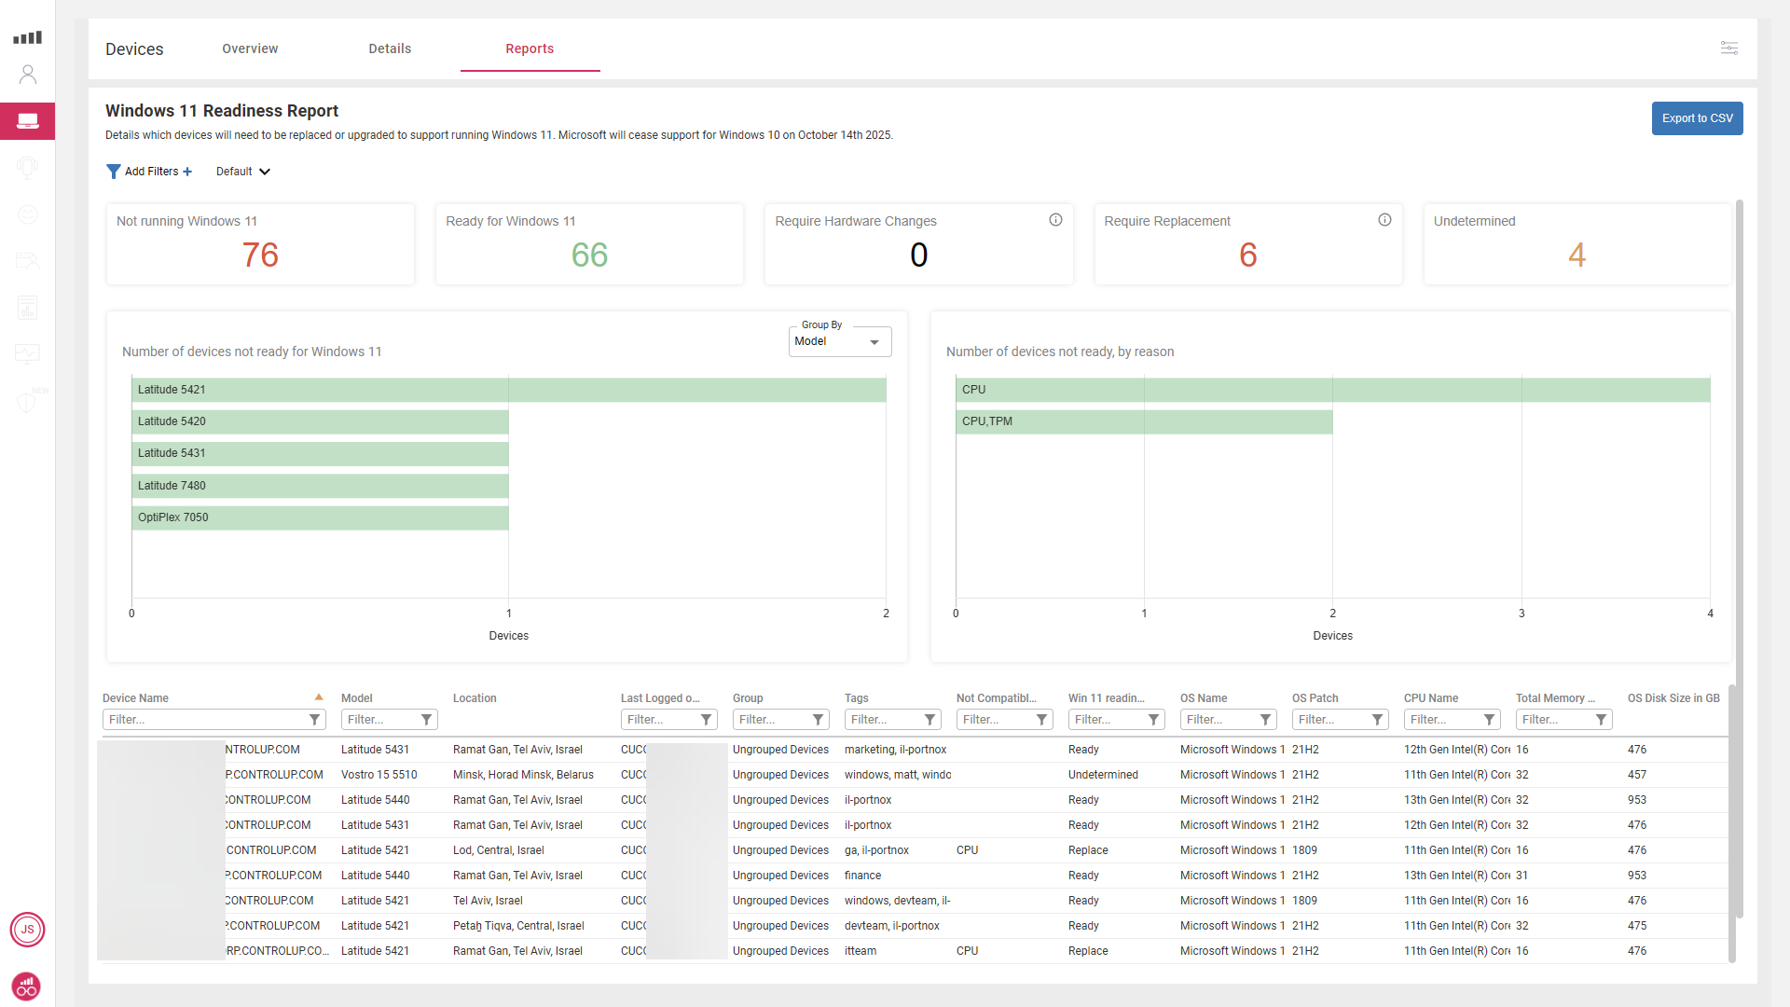1790x1007 pixels.
Task: Show info for Require Replacement card
Action: point(1384,220)
